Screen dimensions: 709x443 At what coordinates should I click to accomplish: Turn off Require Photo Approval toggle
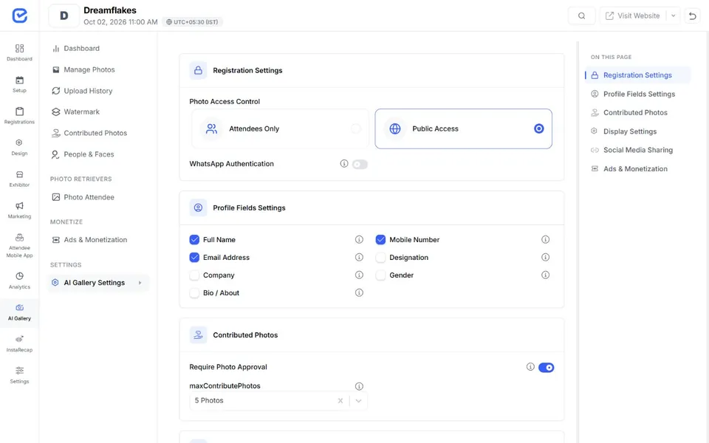tap(547, 368)
